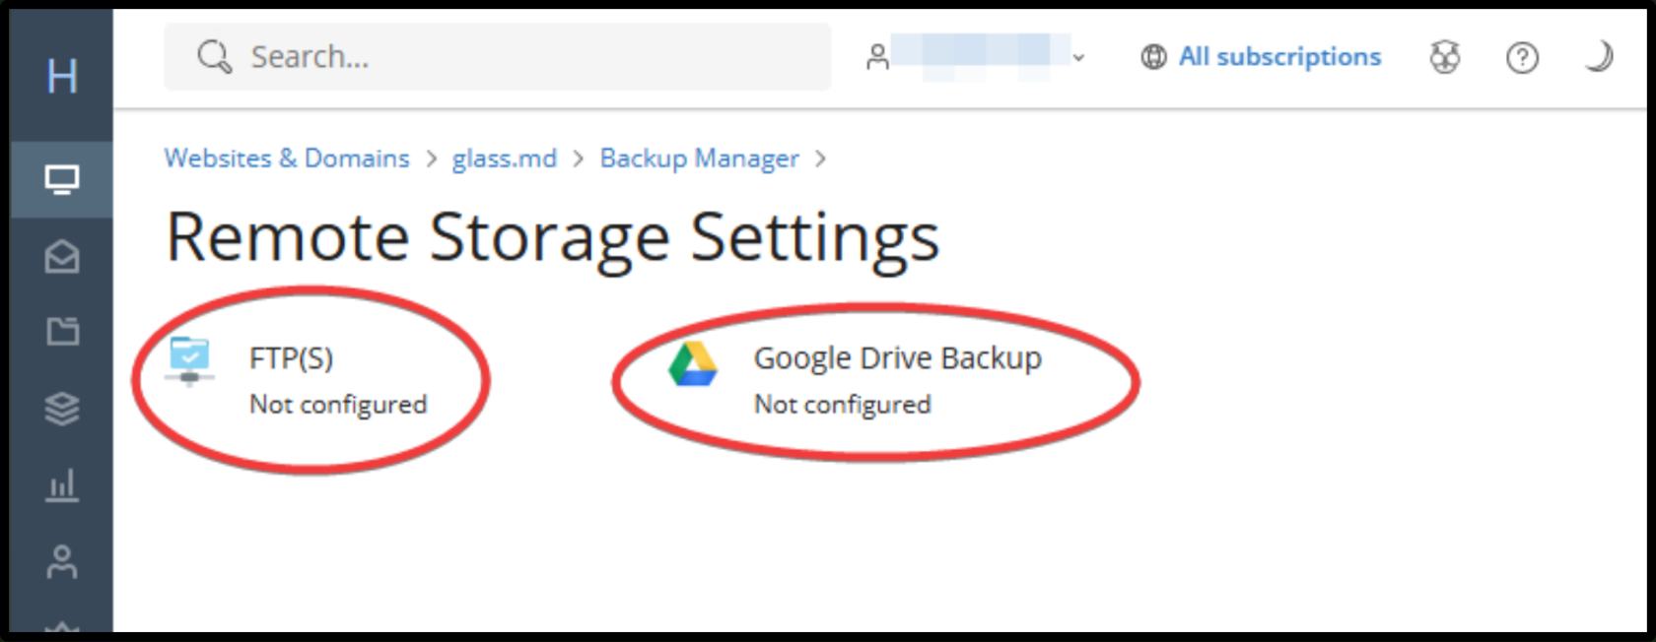Go to Websites & Domains breadcrumb
This screenshot has height=642, width=1656.
[x=287, y=159]
